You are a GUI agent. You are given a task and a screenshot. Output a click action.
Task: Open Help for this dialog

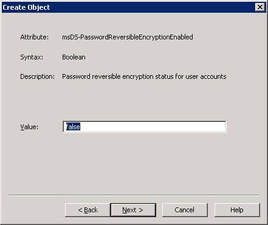coord(237,210)
